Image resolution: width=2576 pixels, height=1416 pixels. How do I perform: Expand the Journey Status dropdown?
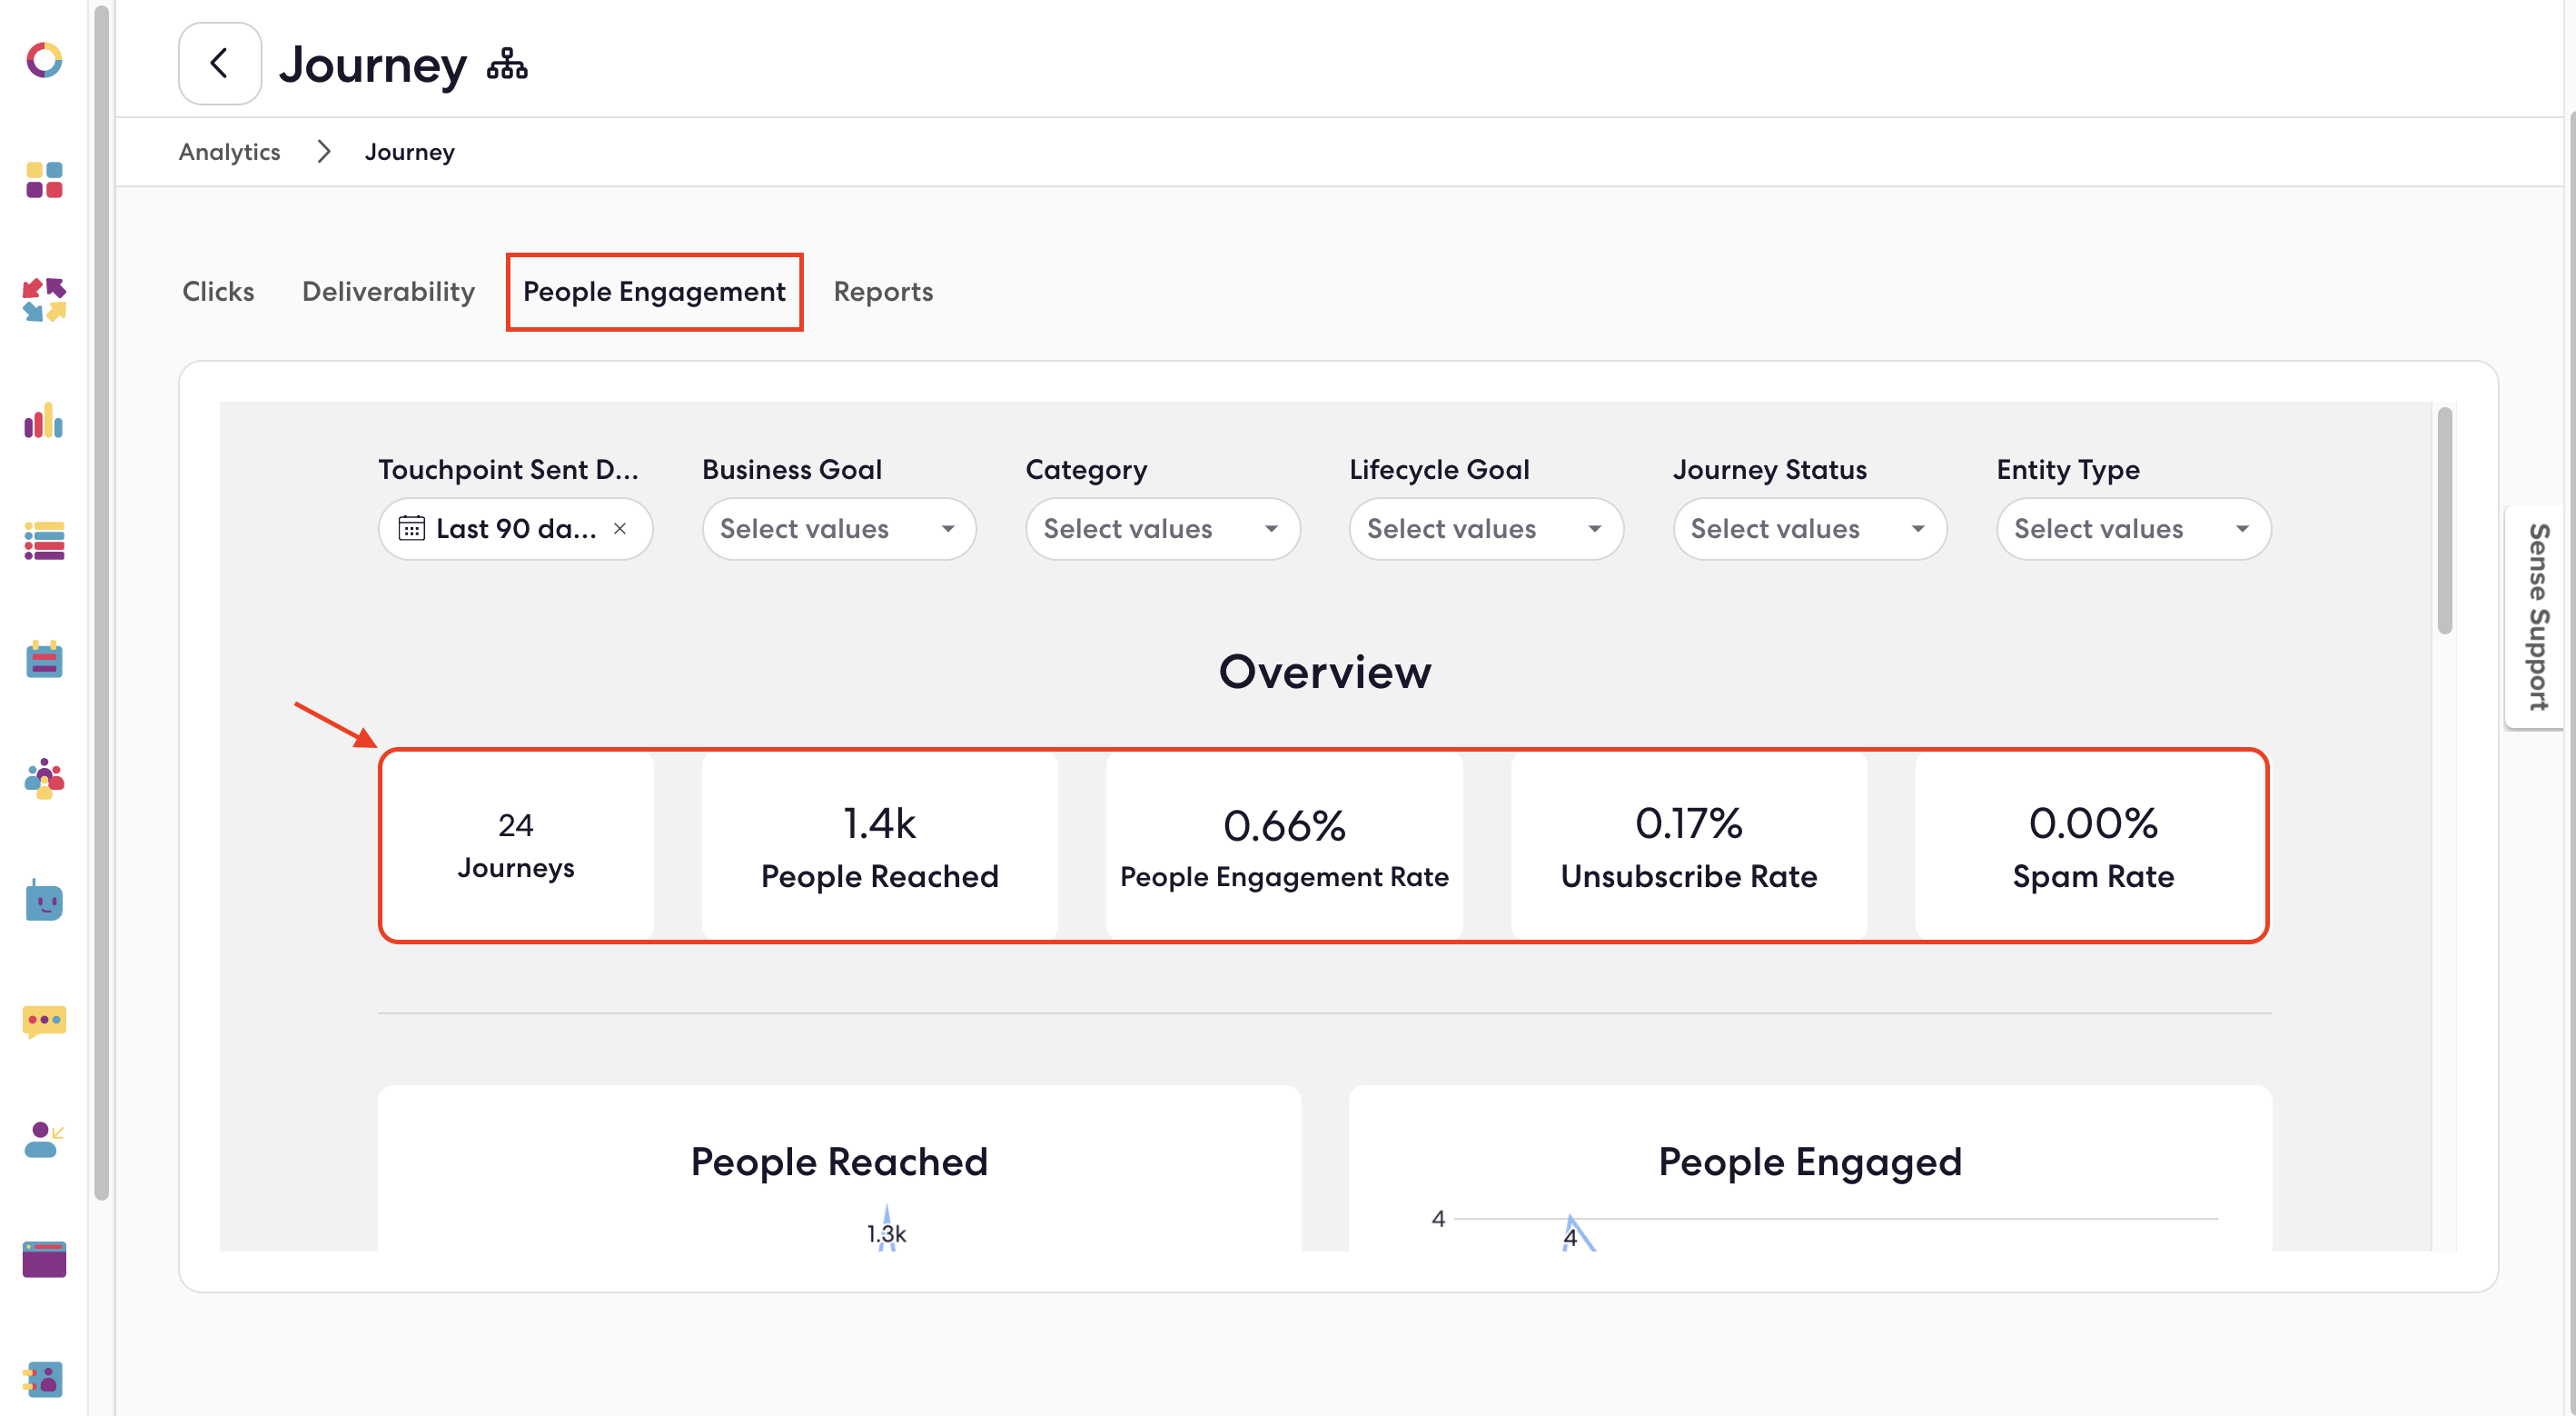1809,528
